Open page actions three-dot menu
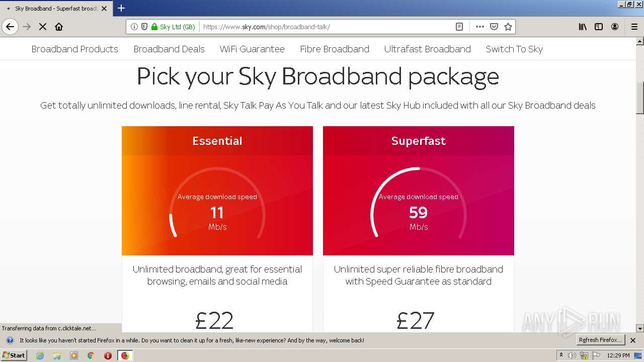The image size is (644, 362). [480, 27]
